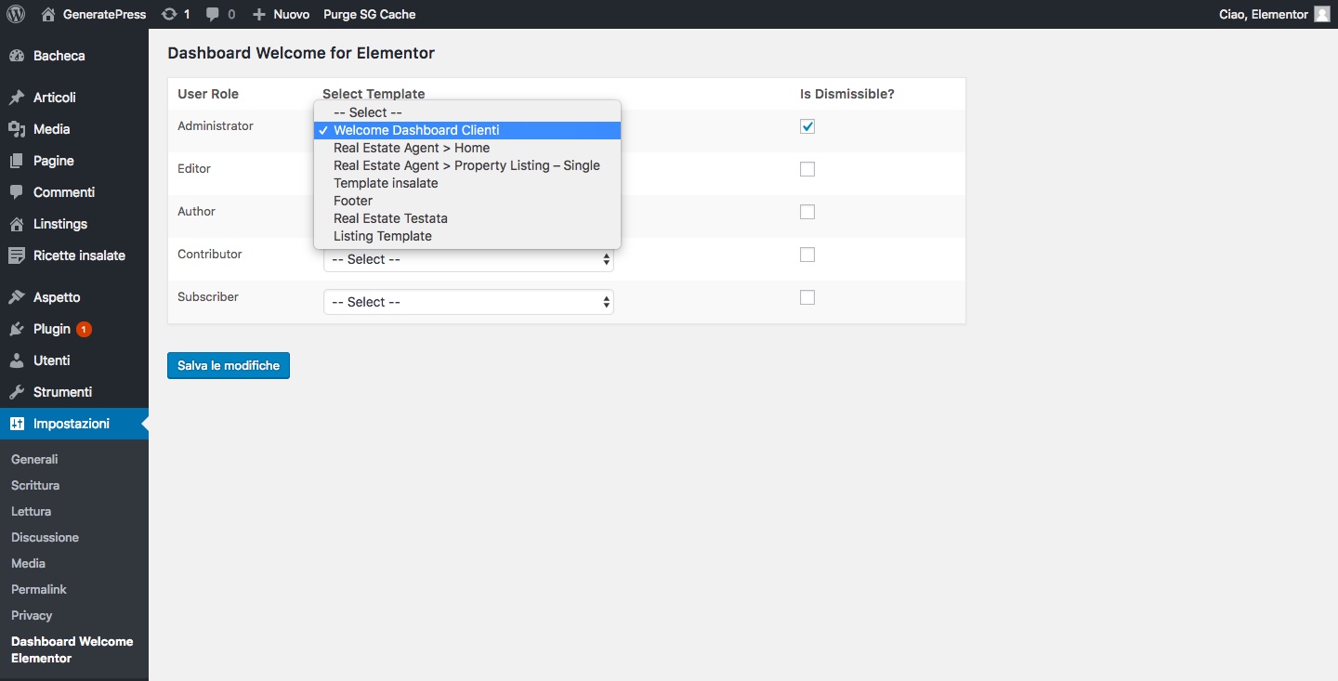Click the home icon beside GeneratePress
The image size is (1338, 681).
coord(48,14)
